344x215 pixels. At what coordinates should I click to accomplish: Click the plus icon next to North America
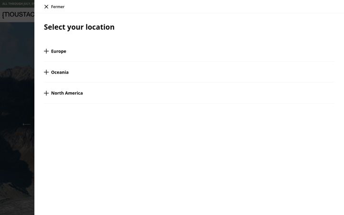pos(46,93)
